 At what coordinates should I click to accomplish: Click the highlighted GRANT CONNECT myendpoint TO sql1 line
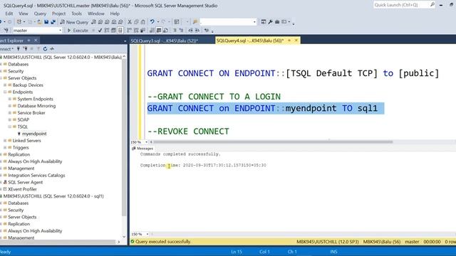[266, 108]
